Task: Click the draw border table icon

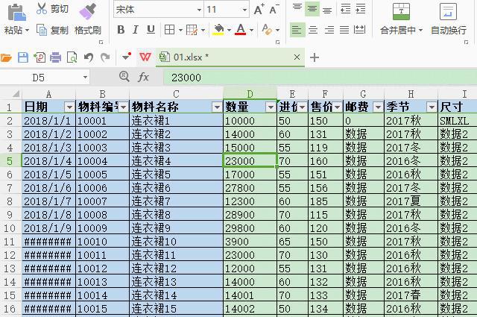Action: point(192,30)
